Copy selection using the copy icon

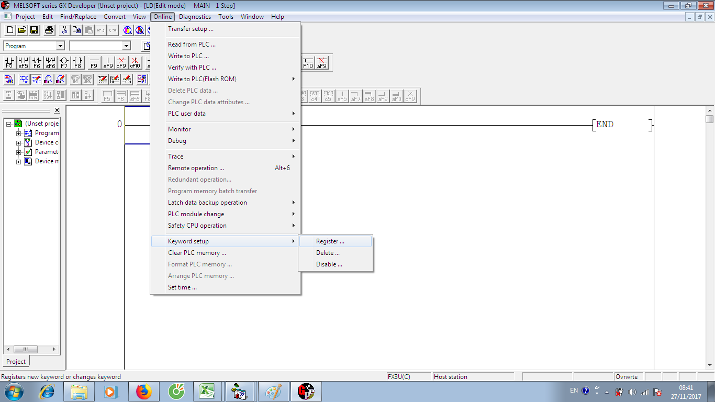77,30
